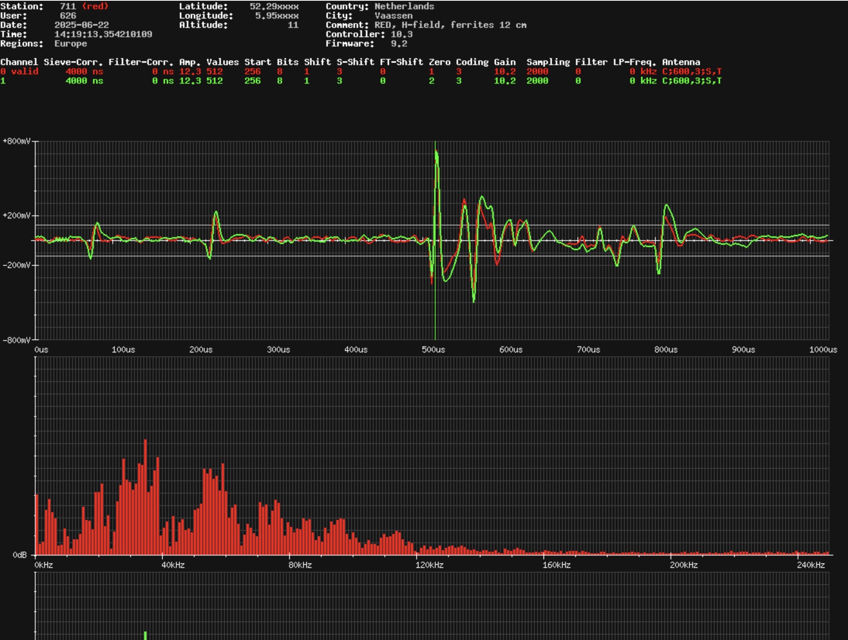Click the '0dB' axis label
Viewport: 848px width, 640px height.
coord(19,555)
